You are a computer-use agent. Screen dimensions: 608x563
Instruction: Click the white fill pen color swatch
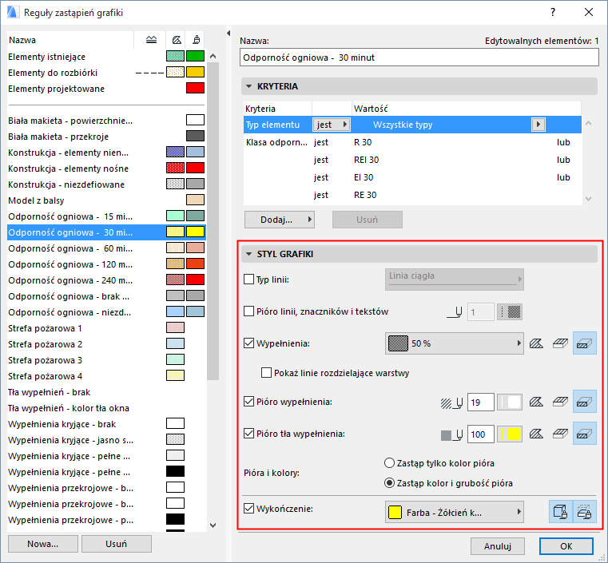click(x=510, y=402)
